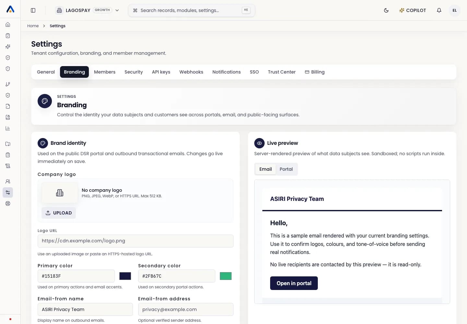This screenshot has height=324, width=467.
Task: Switch live preview to Portal
Action: point(286,169)
